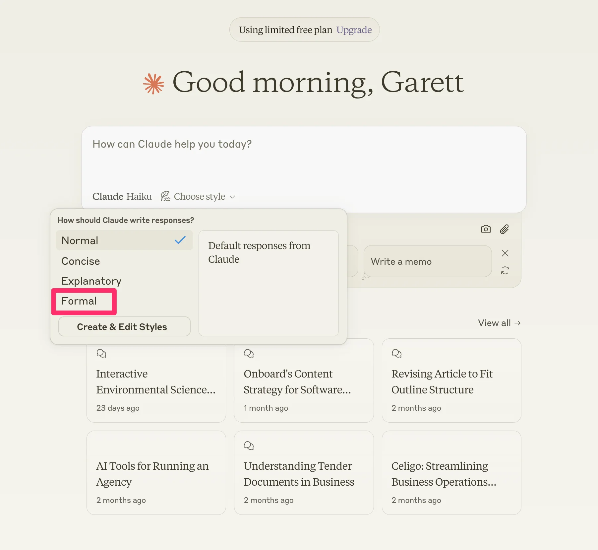Click chat icon on Onboard's Content Strategy card
This screenshot has width=598, height=550.
249,353
